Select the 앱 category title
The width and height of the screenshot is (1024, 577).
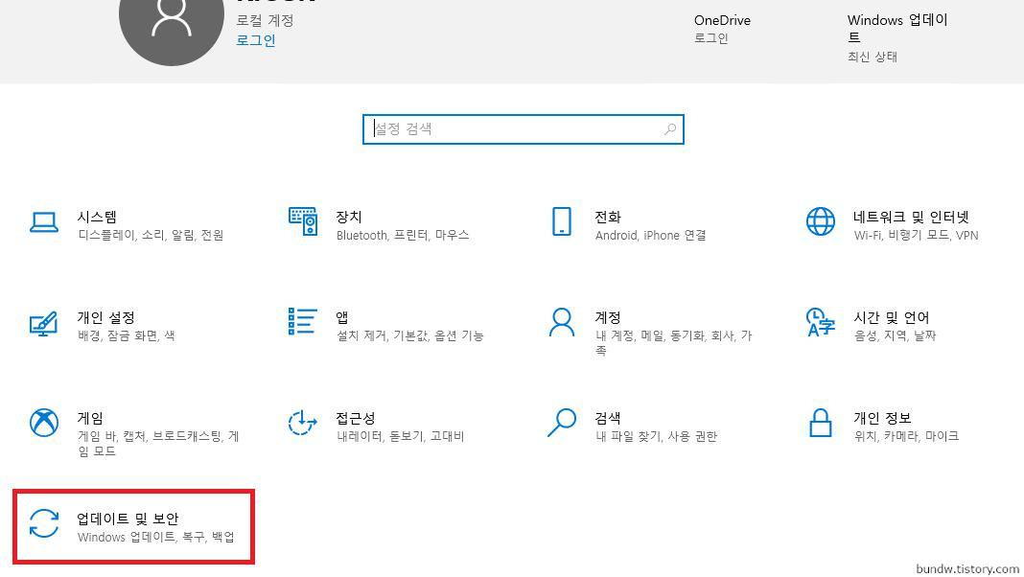[342, 317]
